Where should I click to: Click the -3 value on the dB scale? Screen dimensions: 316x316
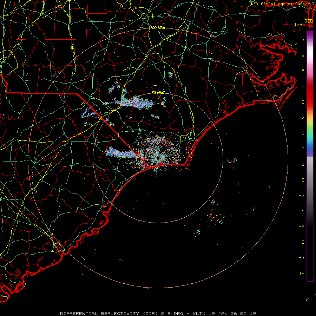coord(302,196)
